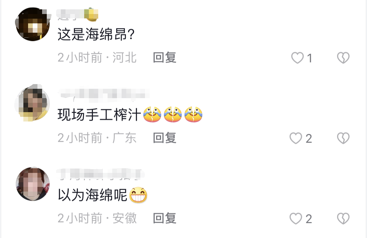
Task: Open second commenter's blurred username
Action: point(104,95)
